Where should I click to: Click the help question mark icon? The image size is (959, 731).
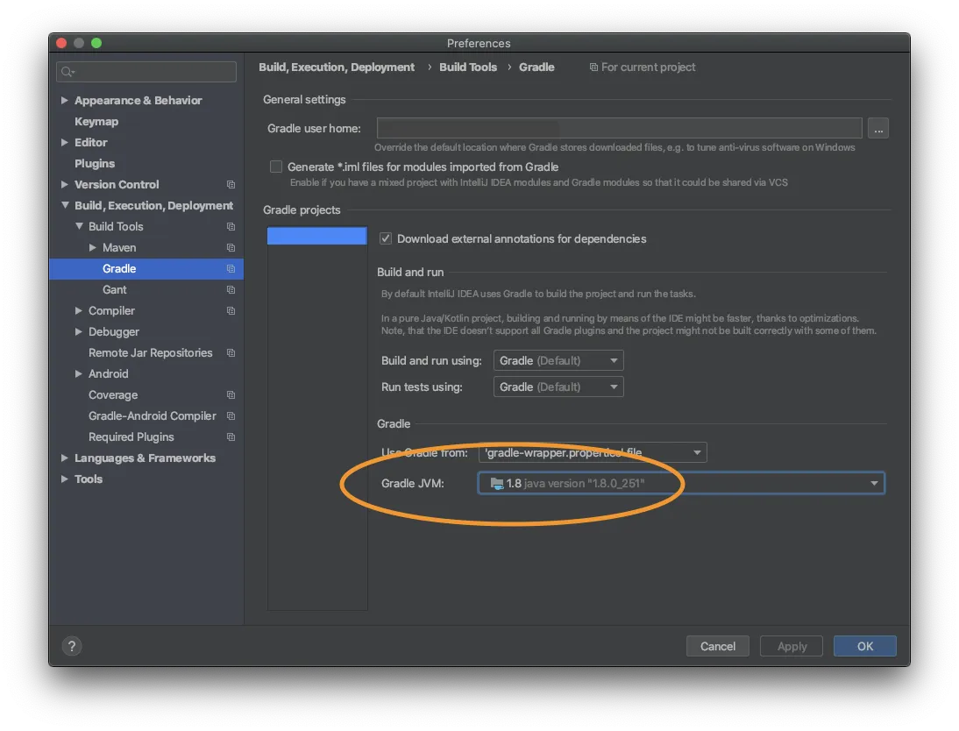pyautogui.click(x=72, y=646)
